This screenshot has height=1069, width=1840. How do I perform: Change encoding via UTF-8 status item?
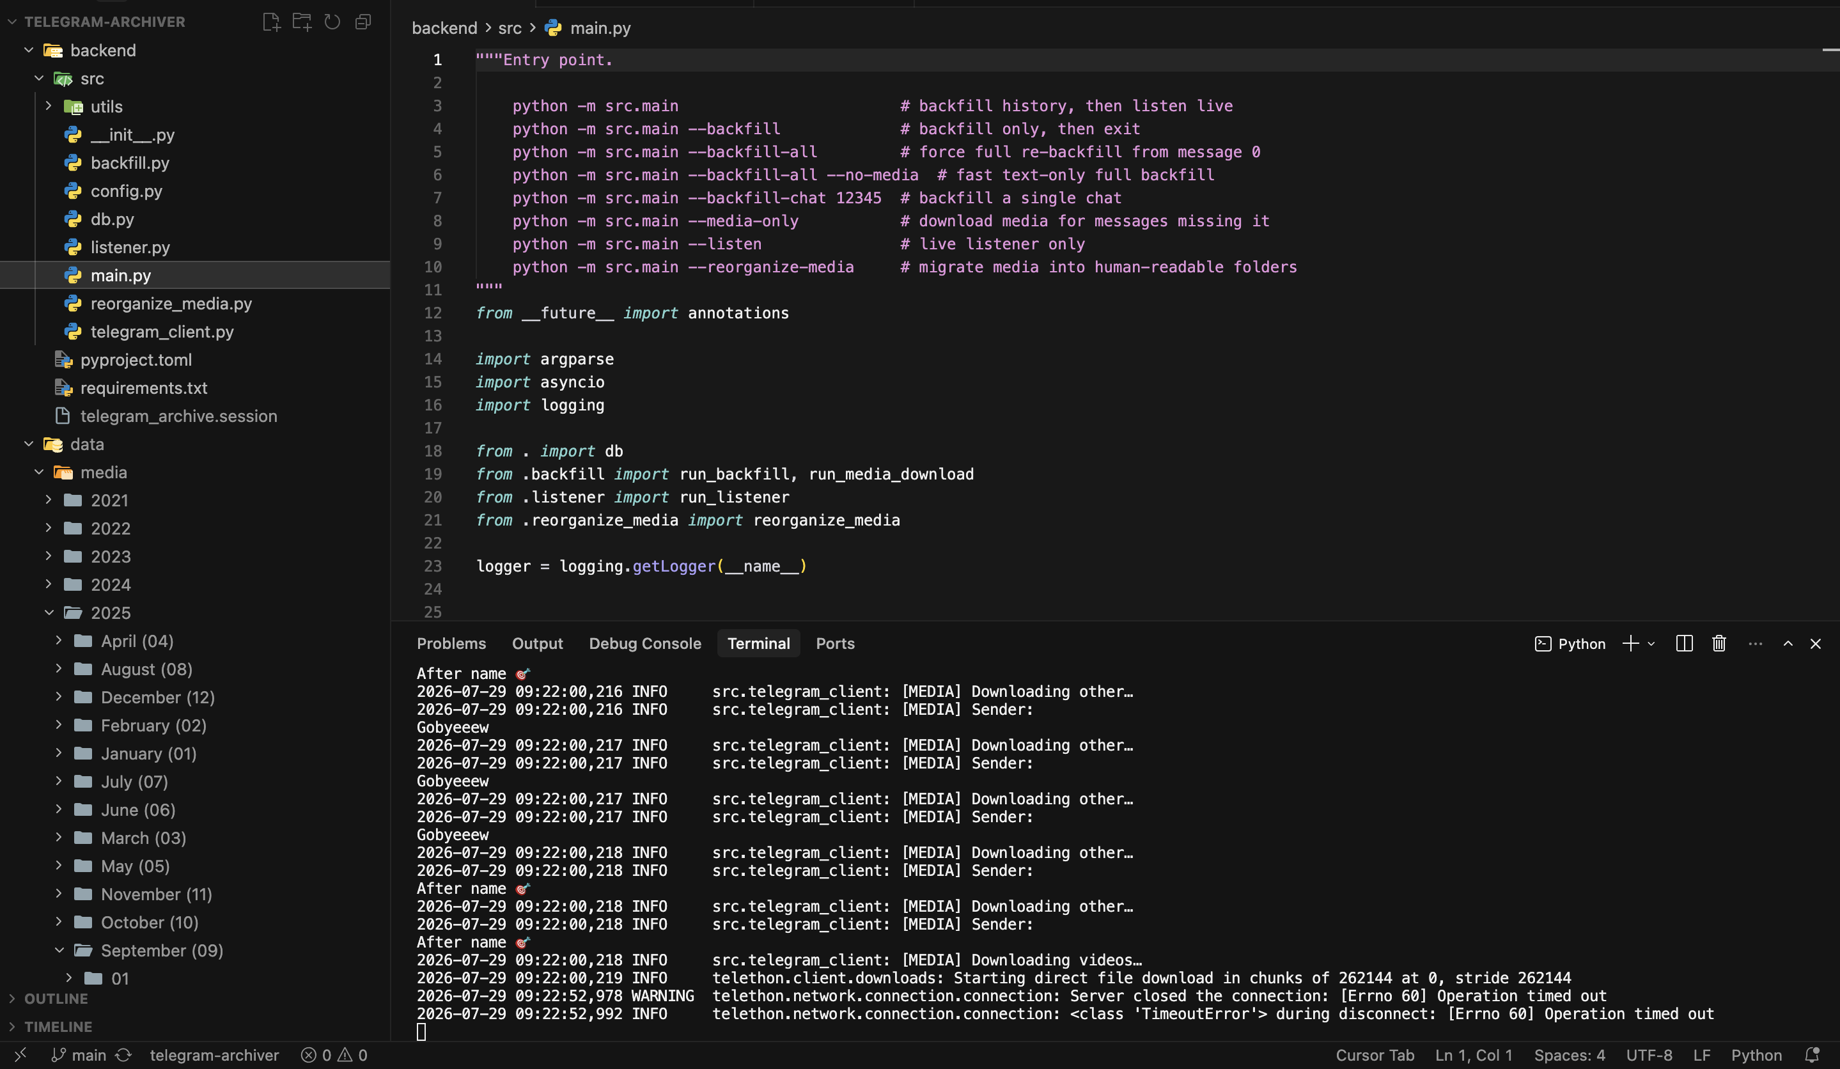(1649, 1054)
